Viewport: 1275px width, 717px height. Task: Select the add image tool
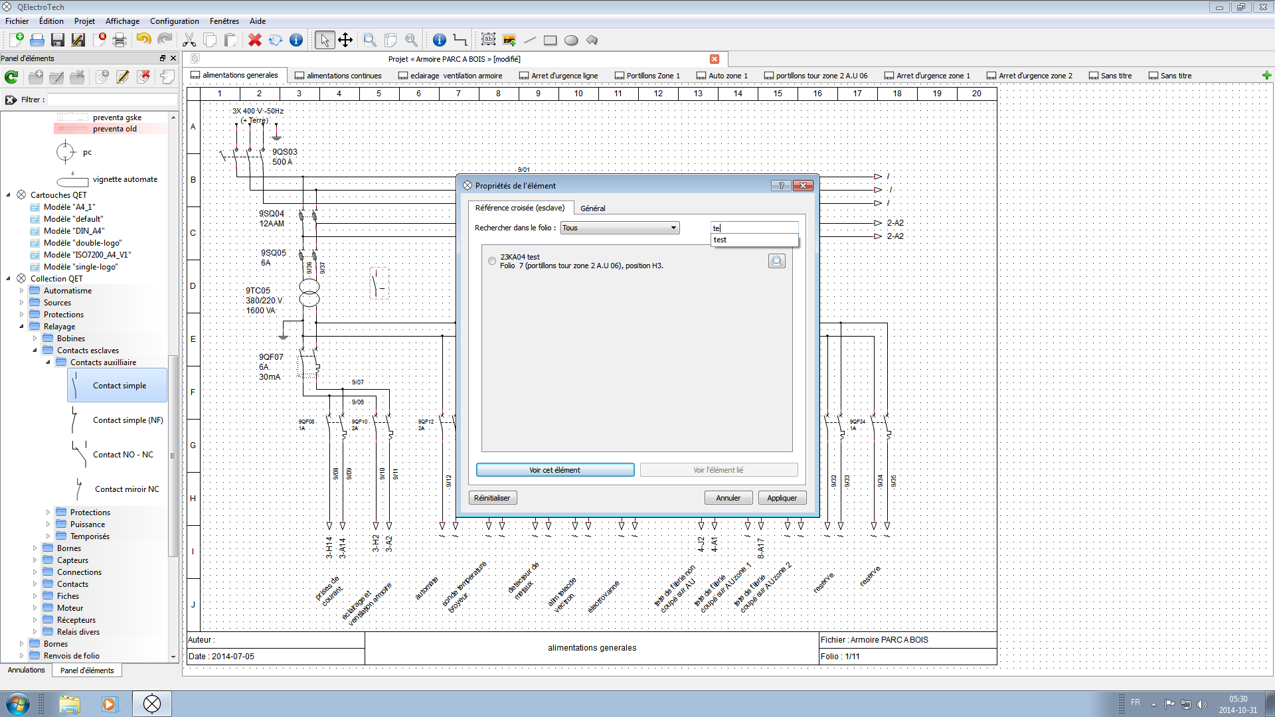[x=509, y=40]
